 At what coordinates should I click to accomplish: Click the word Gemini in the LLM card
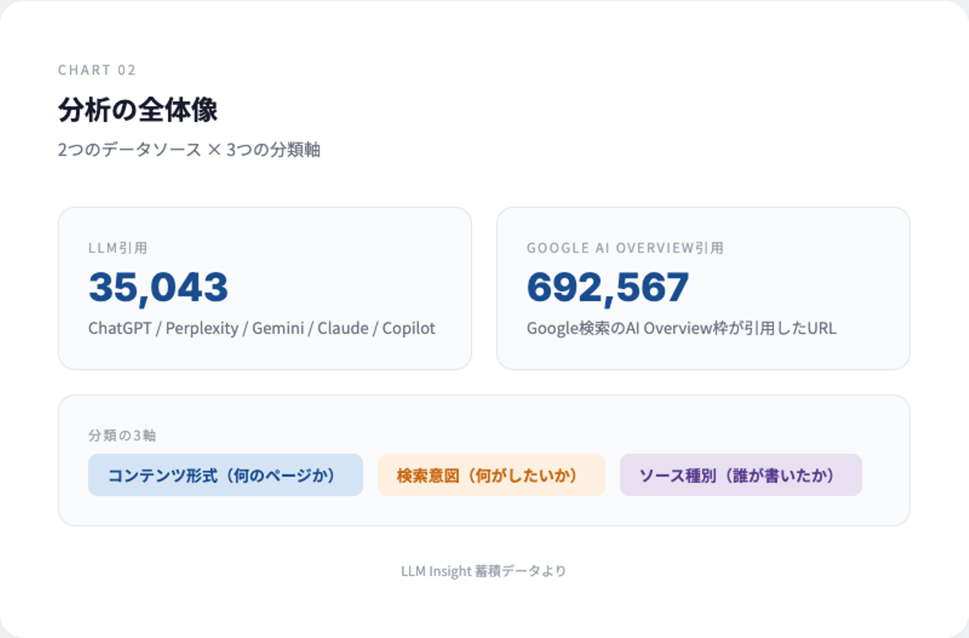[278, 328]
